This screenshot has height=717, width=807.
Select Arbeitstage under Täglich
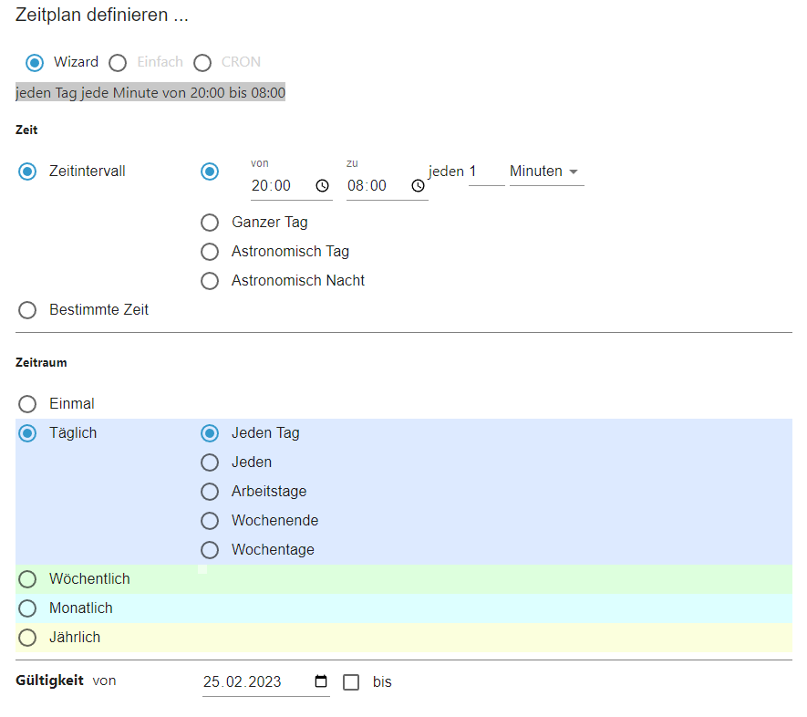210,492
